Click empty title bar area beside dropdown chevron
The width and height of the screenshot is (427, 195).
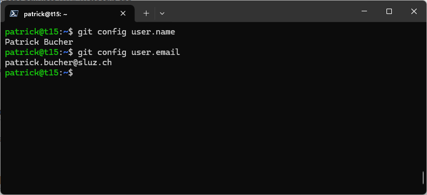[x=259, y=11]
